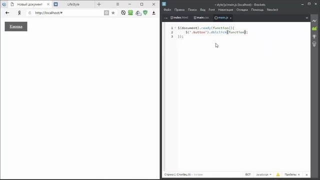This screenshot has width=320, height=180.
Task: Toggle the ВСТ insert mode indicator
Action: (248, 174)
